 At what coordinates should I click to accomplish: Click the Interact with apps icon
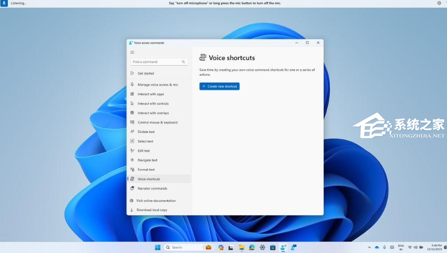tap(132, 94)
